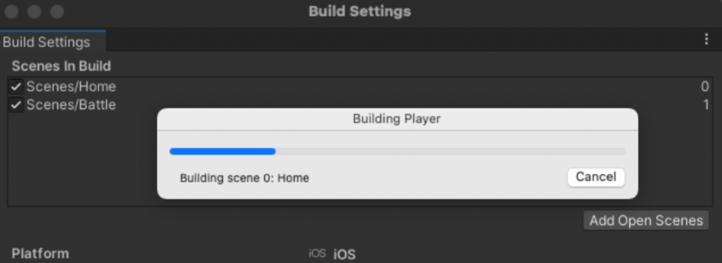Click the small iOS platform icon
This screenshot has width=722, height=263.
317,254
